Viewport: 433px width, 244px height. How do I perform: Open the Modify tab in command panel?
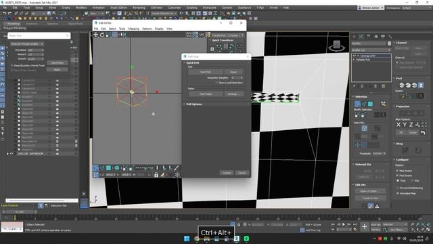click(x=361, y=37)
